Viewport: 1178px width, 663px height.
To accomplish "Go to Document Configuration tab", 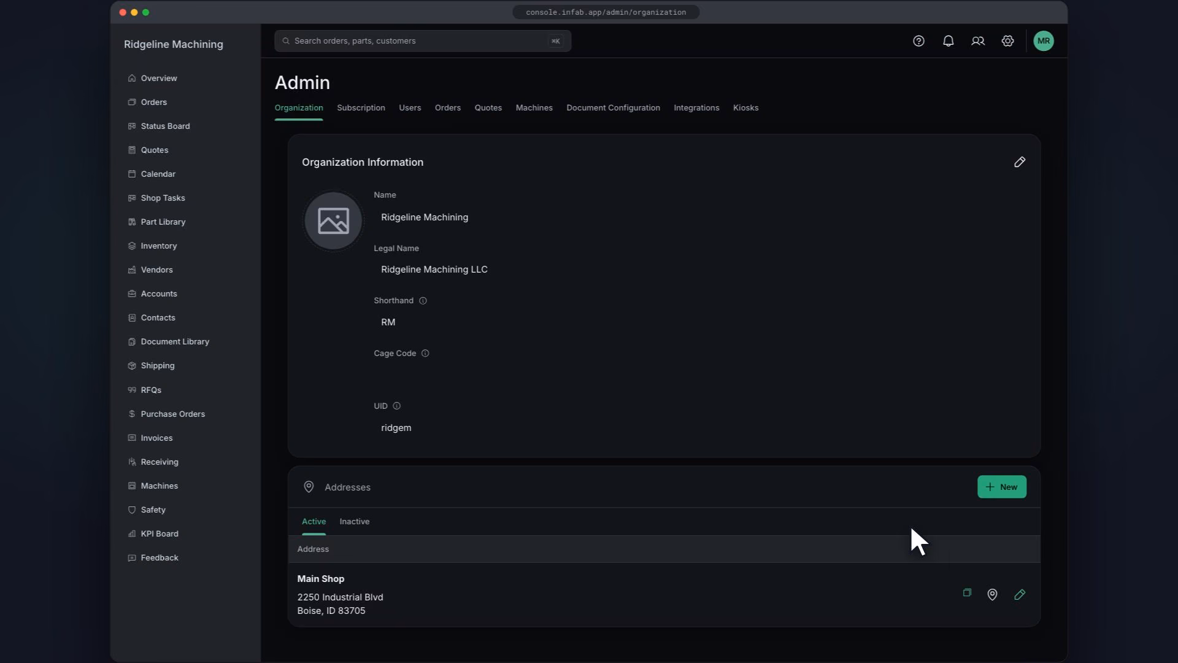I will [x=613, y=107].
